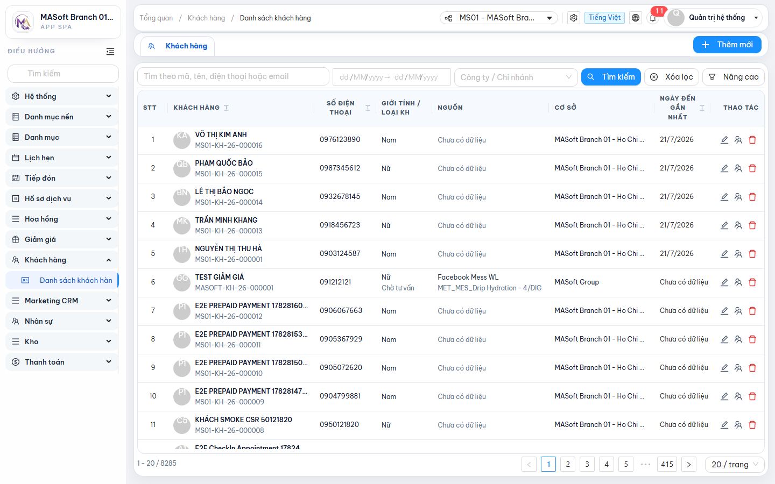Click the sidebar Tìm kiếm field

63,74
